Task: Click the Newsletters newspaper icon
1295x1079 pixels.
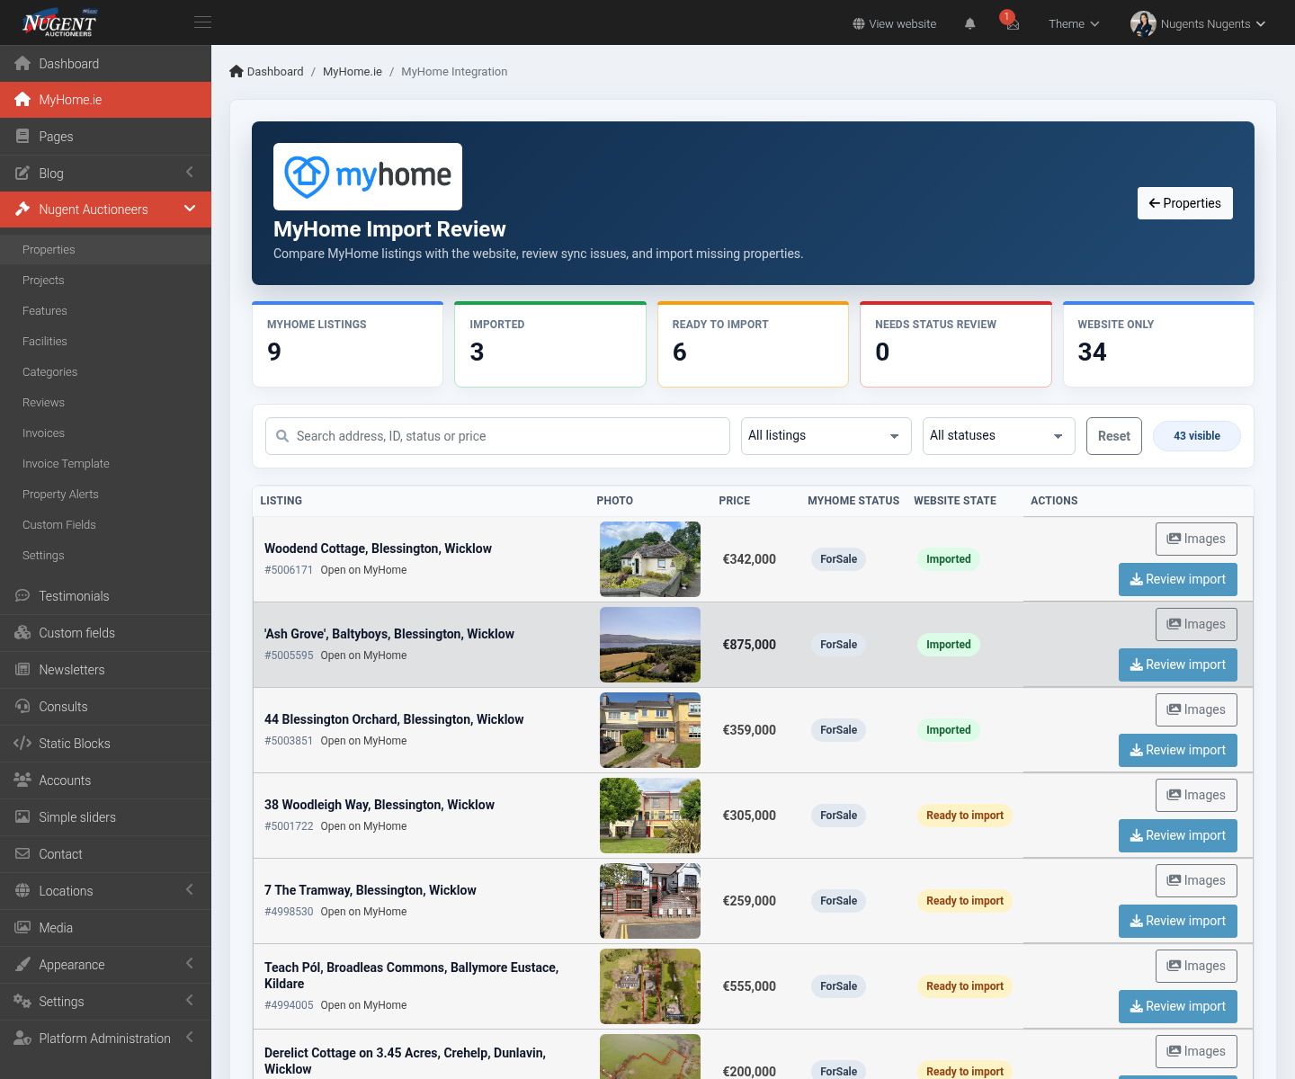Action: pos(22,670)
